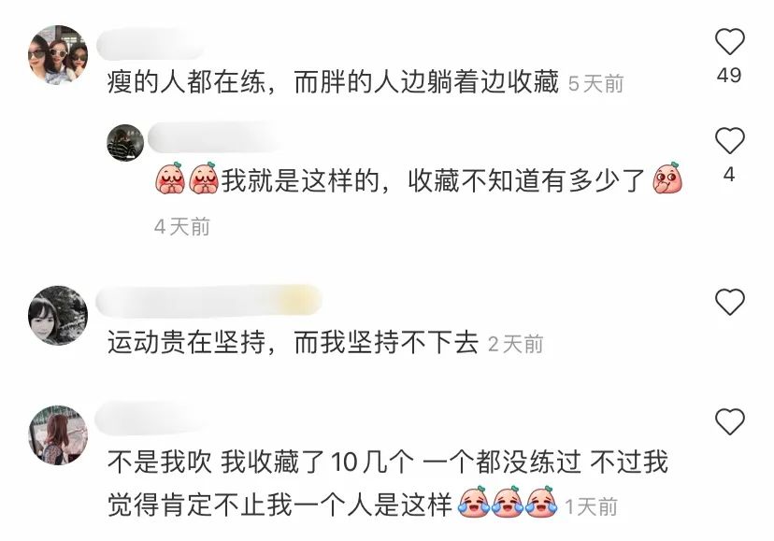Open the long-haired woman avatar at bottom
Screen dimensions: 774x541
pyautogui.click(x=58, y=434)
